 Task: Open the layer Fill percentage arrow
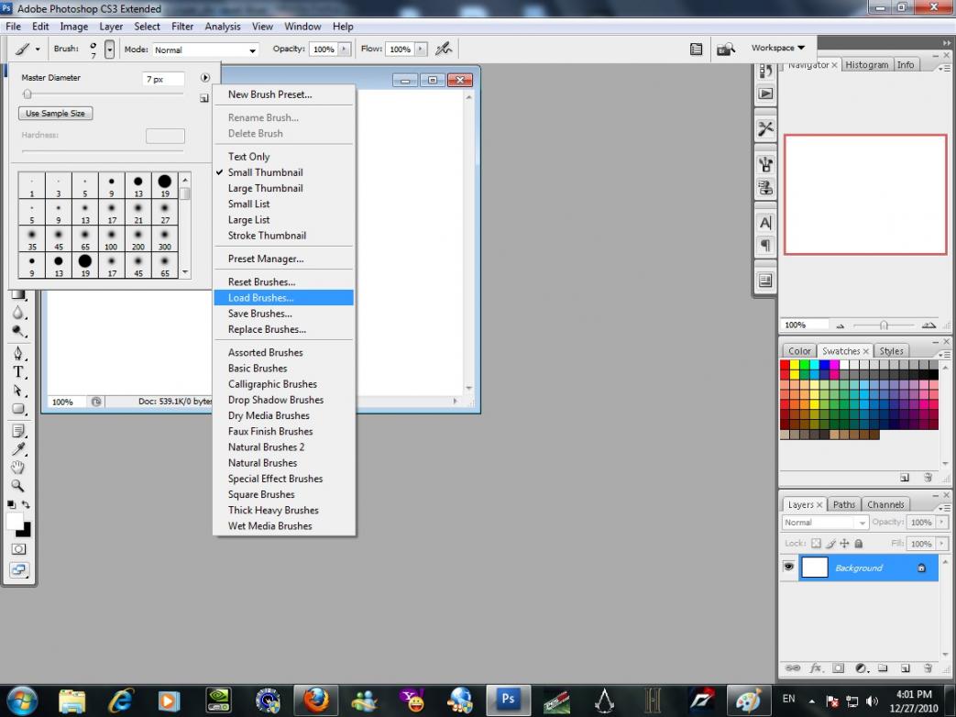click(942, 543)
